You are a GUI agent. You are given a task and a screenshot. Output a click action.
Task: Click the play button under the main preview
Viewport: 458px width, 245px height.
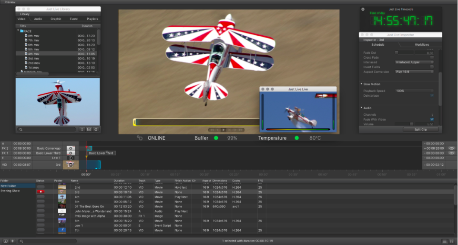(224, 130)
